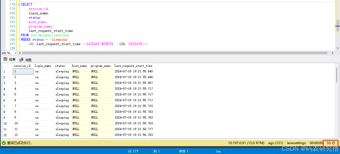Click the login_name cell in row 2

pyautogui.click(x=43, y=77)
